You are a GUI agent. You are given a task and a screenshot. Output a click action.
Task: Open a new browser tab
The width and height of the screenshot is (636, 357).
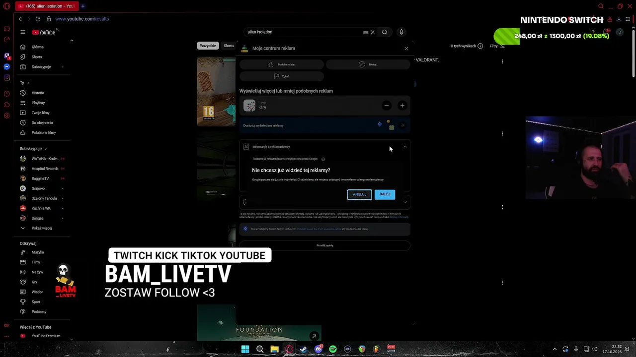point(83,6)
